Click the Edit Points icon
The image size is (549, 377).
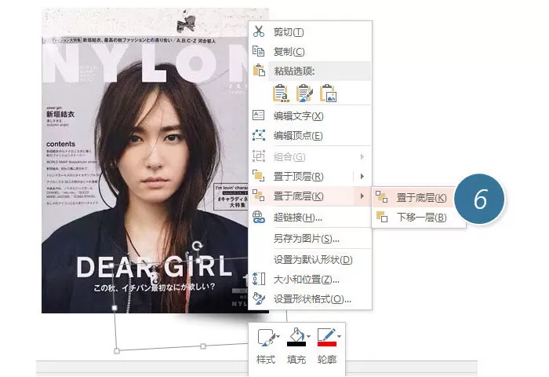[259, 135]
